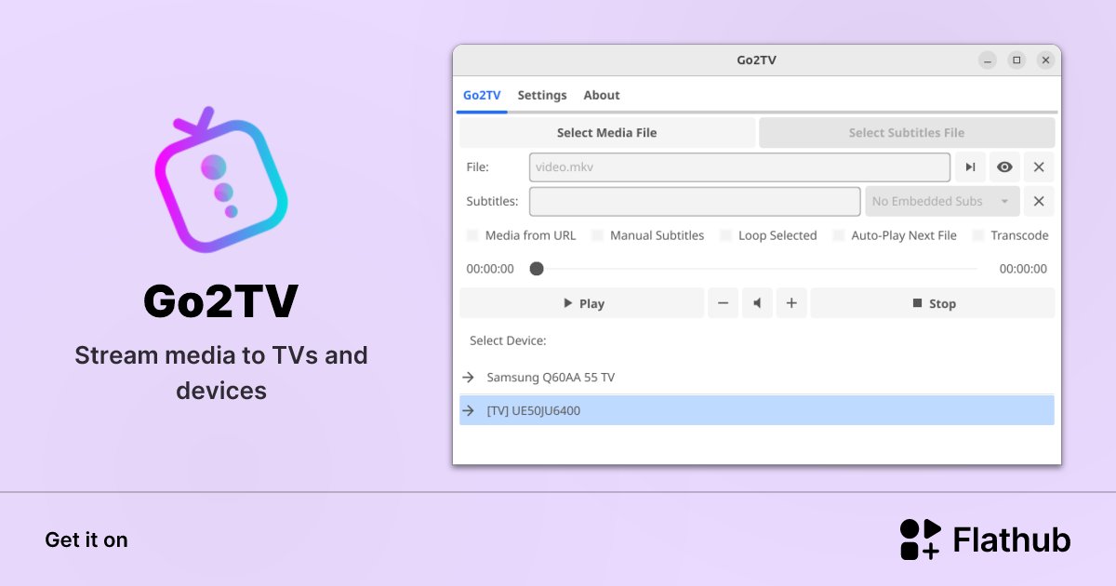Click the Flathub logo icon
The width and height of the screenshot is (1116, 586).
919,539
